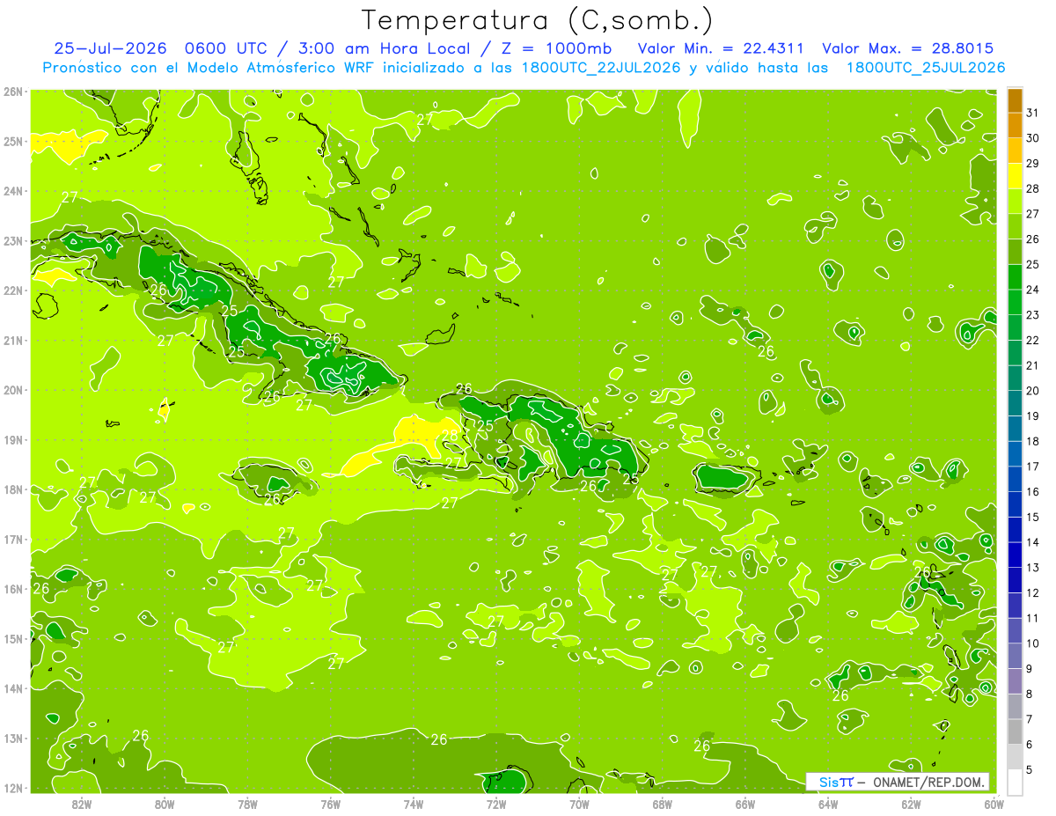Click the blue 'Sisπ' logo text
This screenshot has height=816, width=1056.
coord(835,782)
